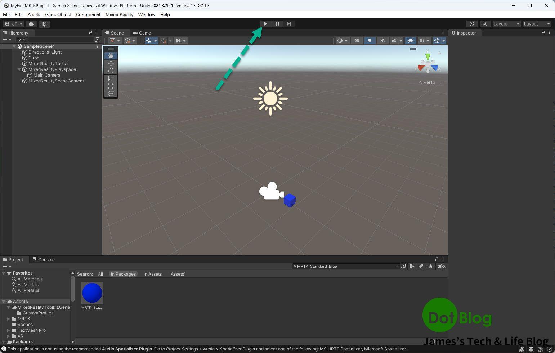
Task: Click the cloud services icon
Action: click(x=31, y=24)
